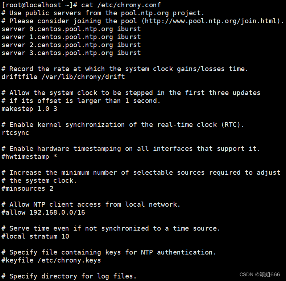Click the cat /etc/chrony.conf command text
The image size is (286, 281).
[x=121, y=5]
